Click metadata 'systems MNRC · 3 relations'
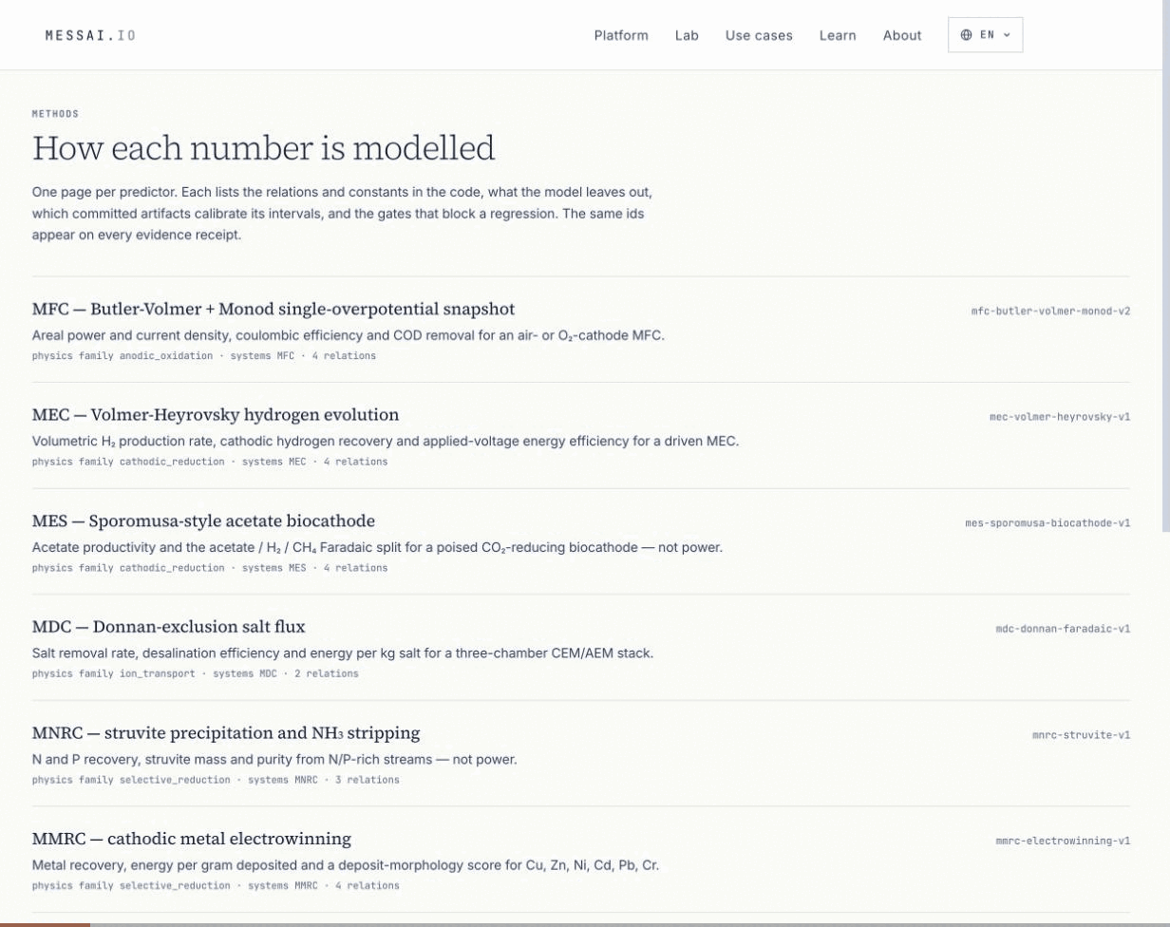 point(324,781)
